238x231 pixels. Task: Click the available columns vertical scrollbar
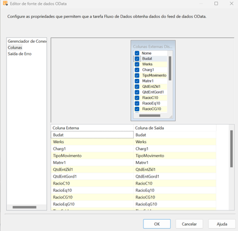tap(170, 68)
